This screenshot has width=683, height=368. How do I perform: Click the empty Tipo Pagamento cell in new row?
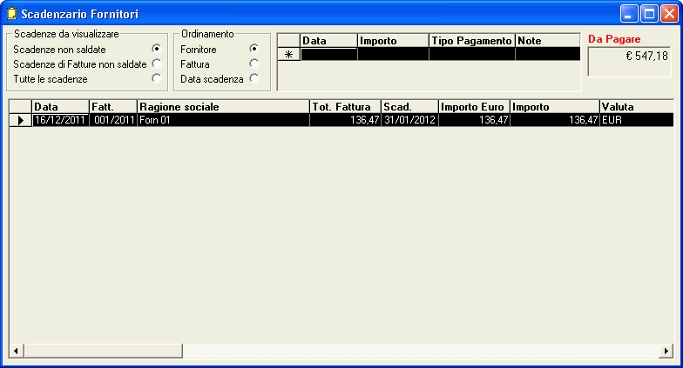[472, 54]
